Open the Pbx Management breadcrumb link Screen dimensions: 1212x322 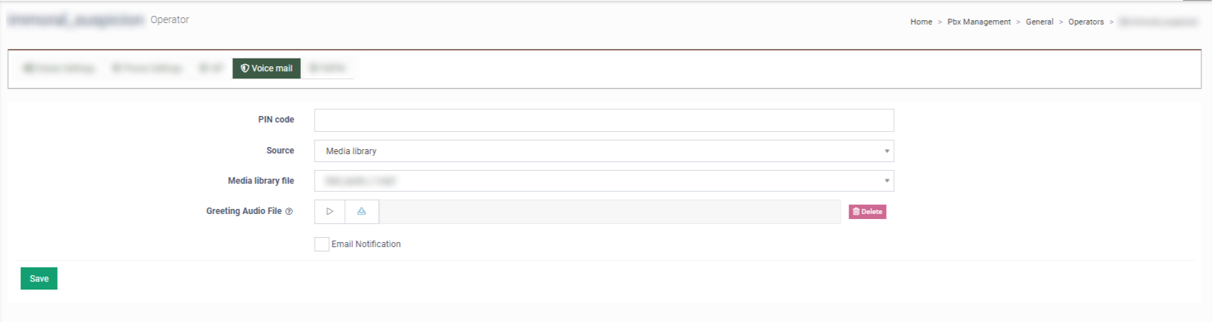point(978,22)
